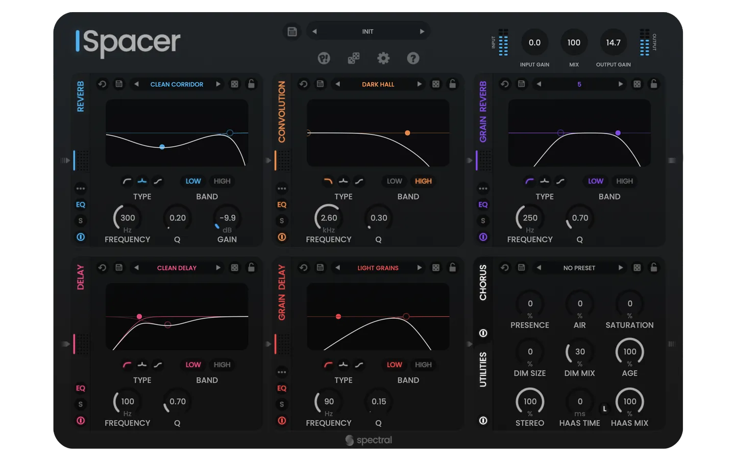Solo the Grain Reverb module
The image size is (735, 459).
click(x=483, y=221)
